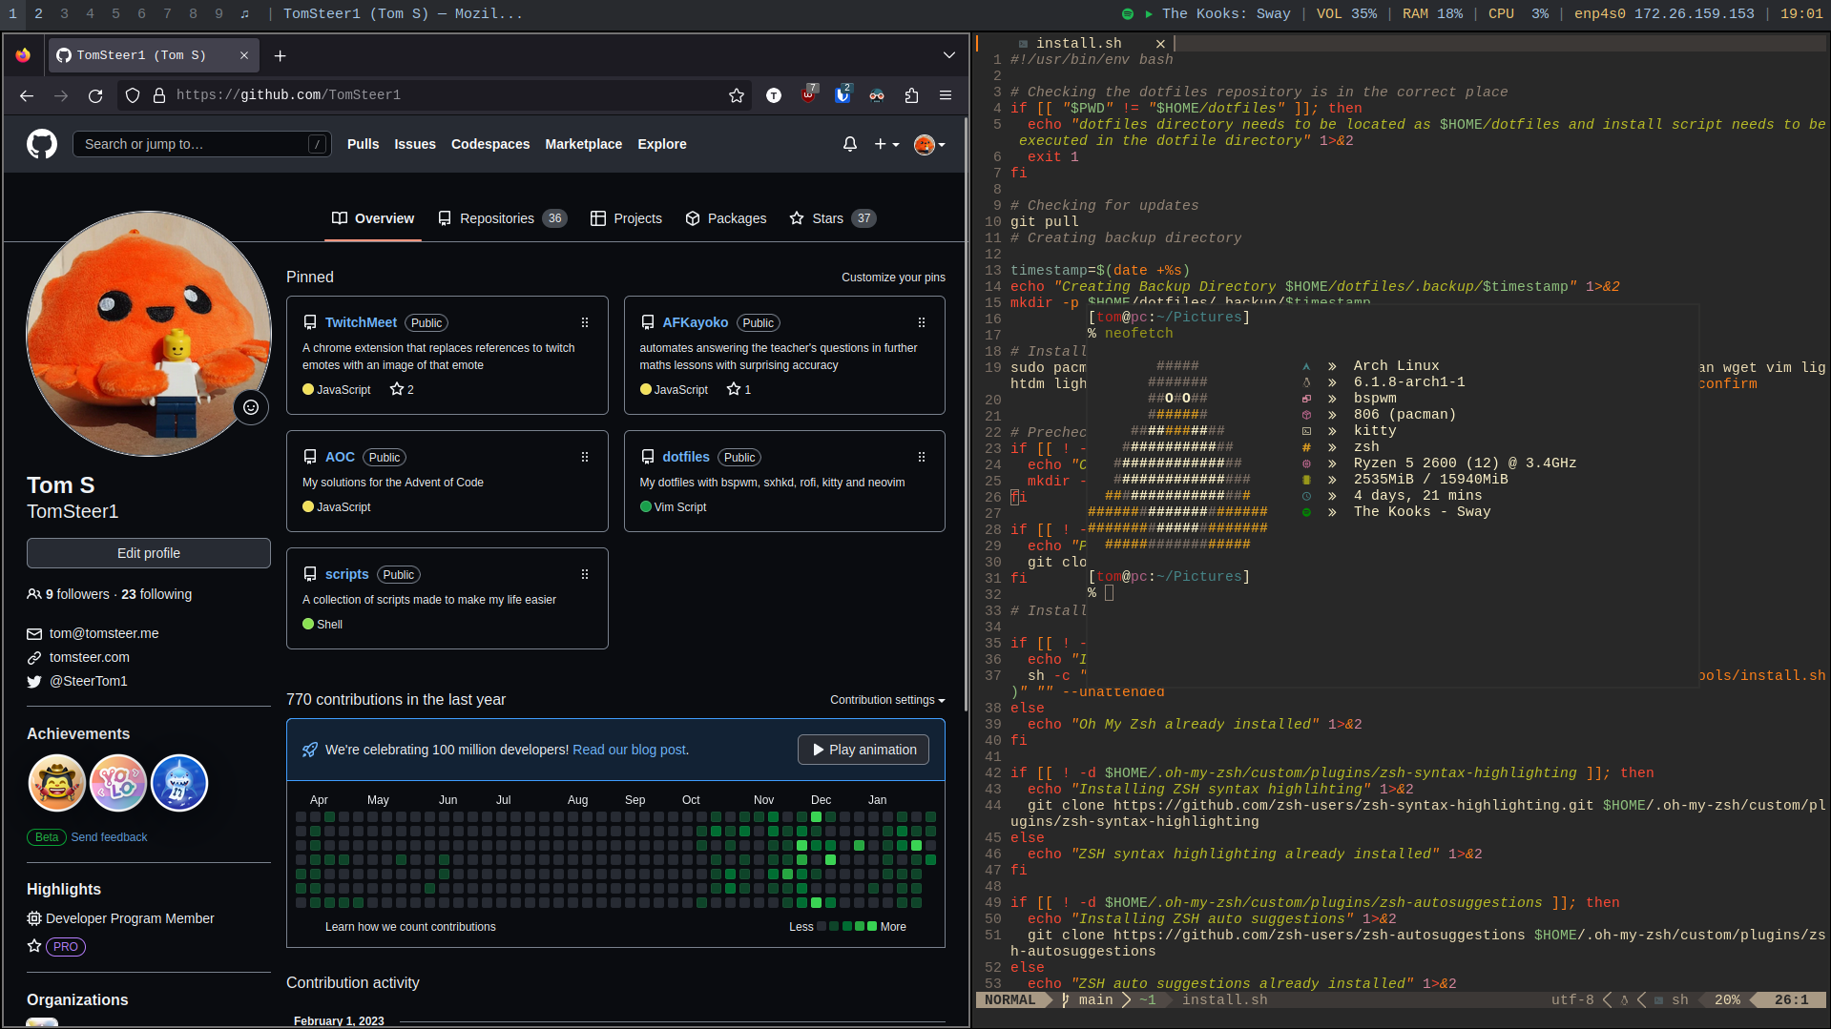Bookmark this page with the star icon

(x=737, y=95)
